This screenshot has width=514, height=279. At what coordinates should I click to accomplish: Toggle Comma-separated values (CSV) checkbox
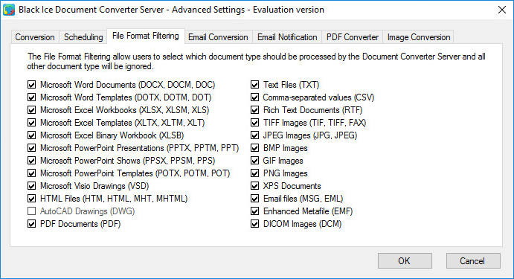pyautogui.click(x=254, y=97)
